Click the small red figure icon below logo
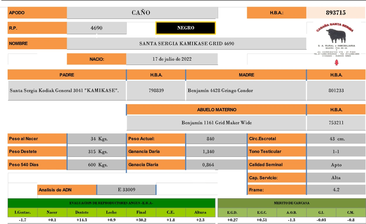 point(336,62)
